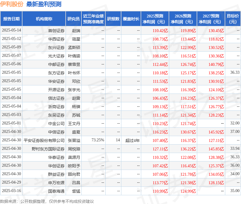Screen dimensions: 241x204
Task: Click the 近三年业绩预测准确度 column header
Action: coord(93,19)
